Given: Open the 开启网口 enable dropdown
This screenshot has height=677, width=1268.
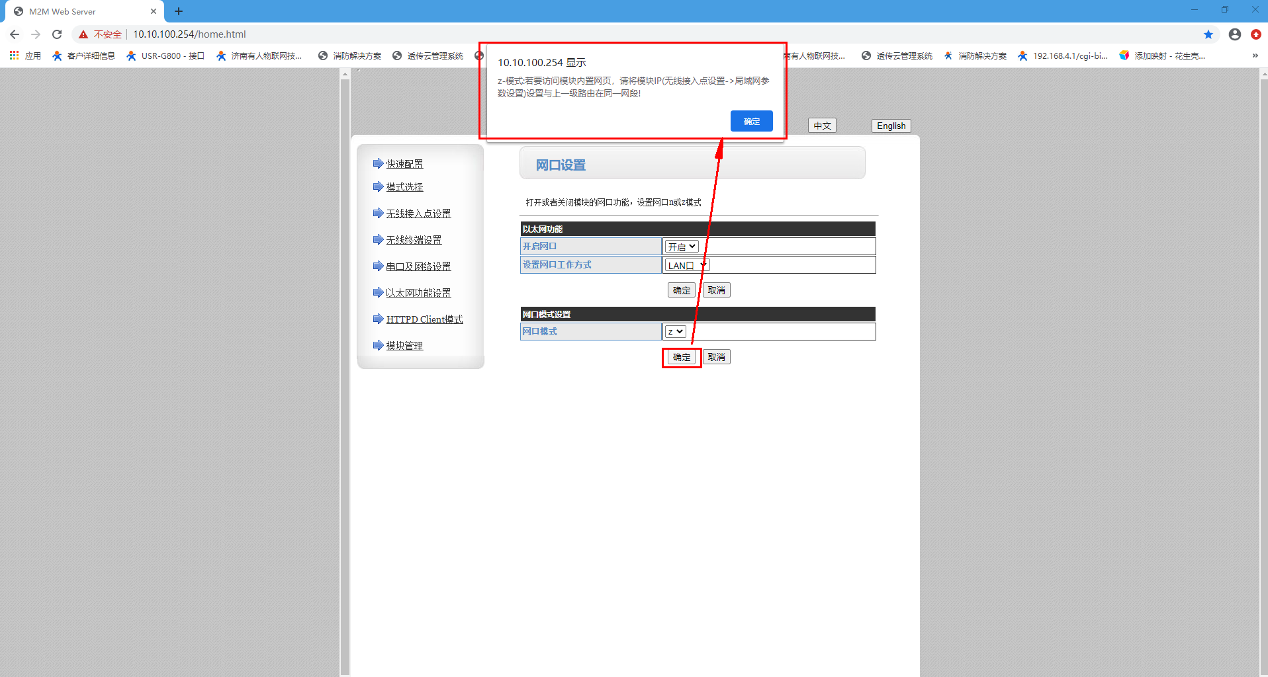Looking at the screenshot, I should 682,247.
